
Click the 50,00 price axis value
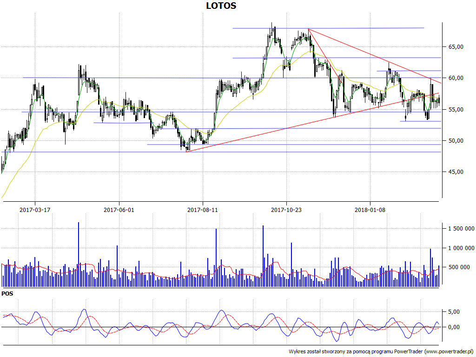456,140
